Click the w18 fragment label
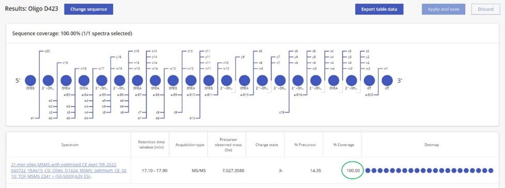The image size is (505, 188). pyautogui.click(x=83, y=69)
